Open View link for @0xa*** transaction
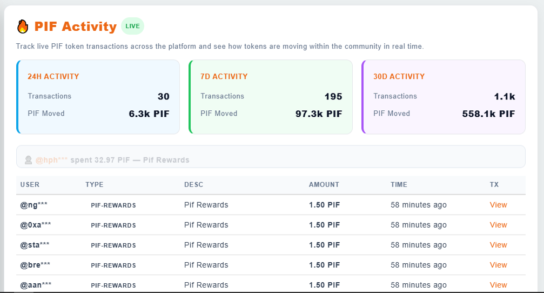This screenshot has height=293, width=544. point(498,225)
